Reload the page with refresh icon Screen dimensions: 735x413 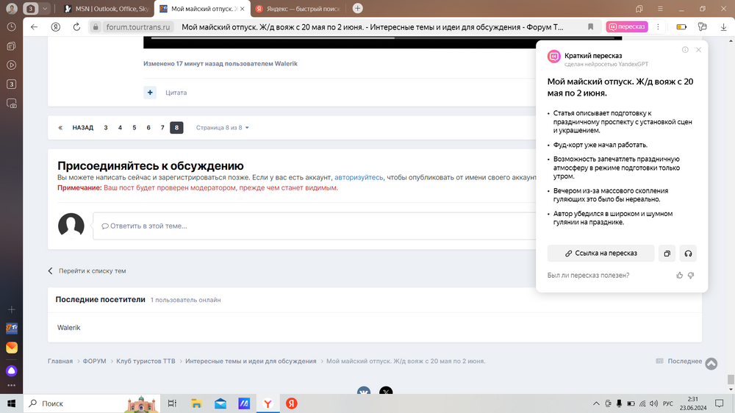(76, 26)
